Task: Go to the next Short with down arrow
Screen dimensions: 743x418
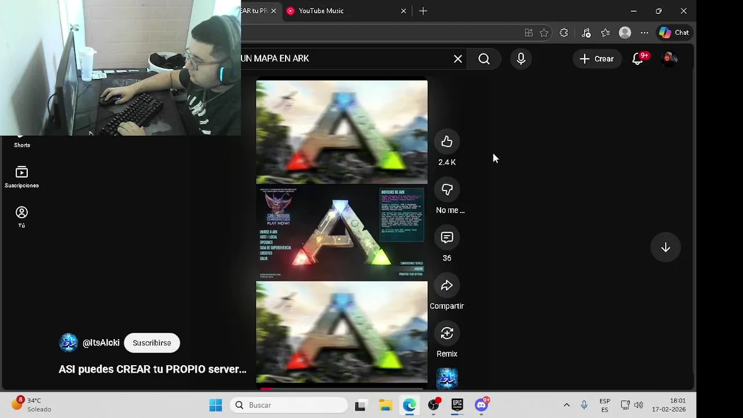Action: click(666, 248)
